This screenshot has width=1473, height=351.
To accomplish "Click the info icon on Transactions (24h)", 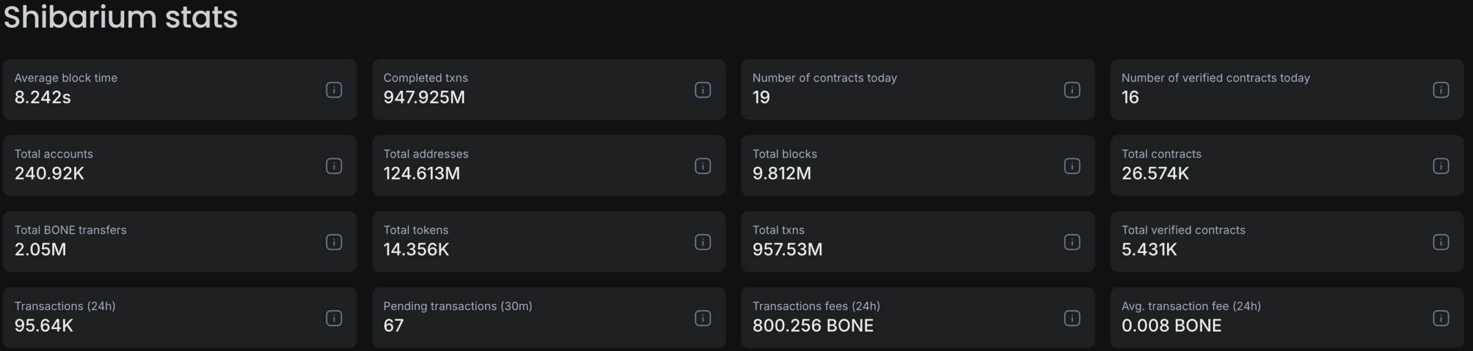I will point(334,318).
